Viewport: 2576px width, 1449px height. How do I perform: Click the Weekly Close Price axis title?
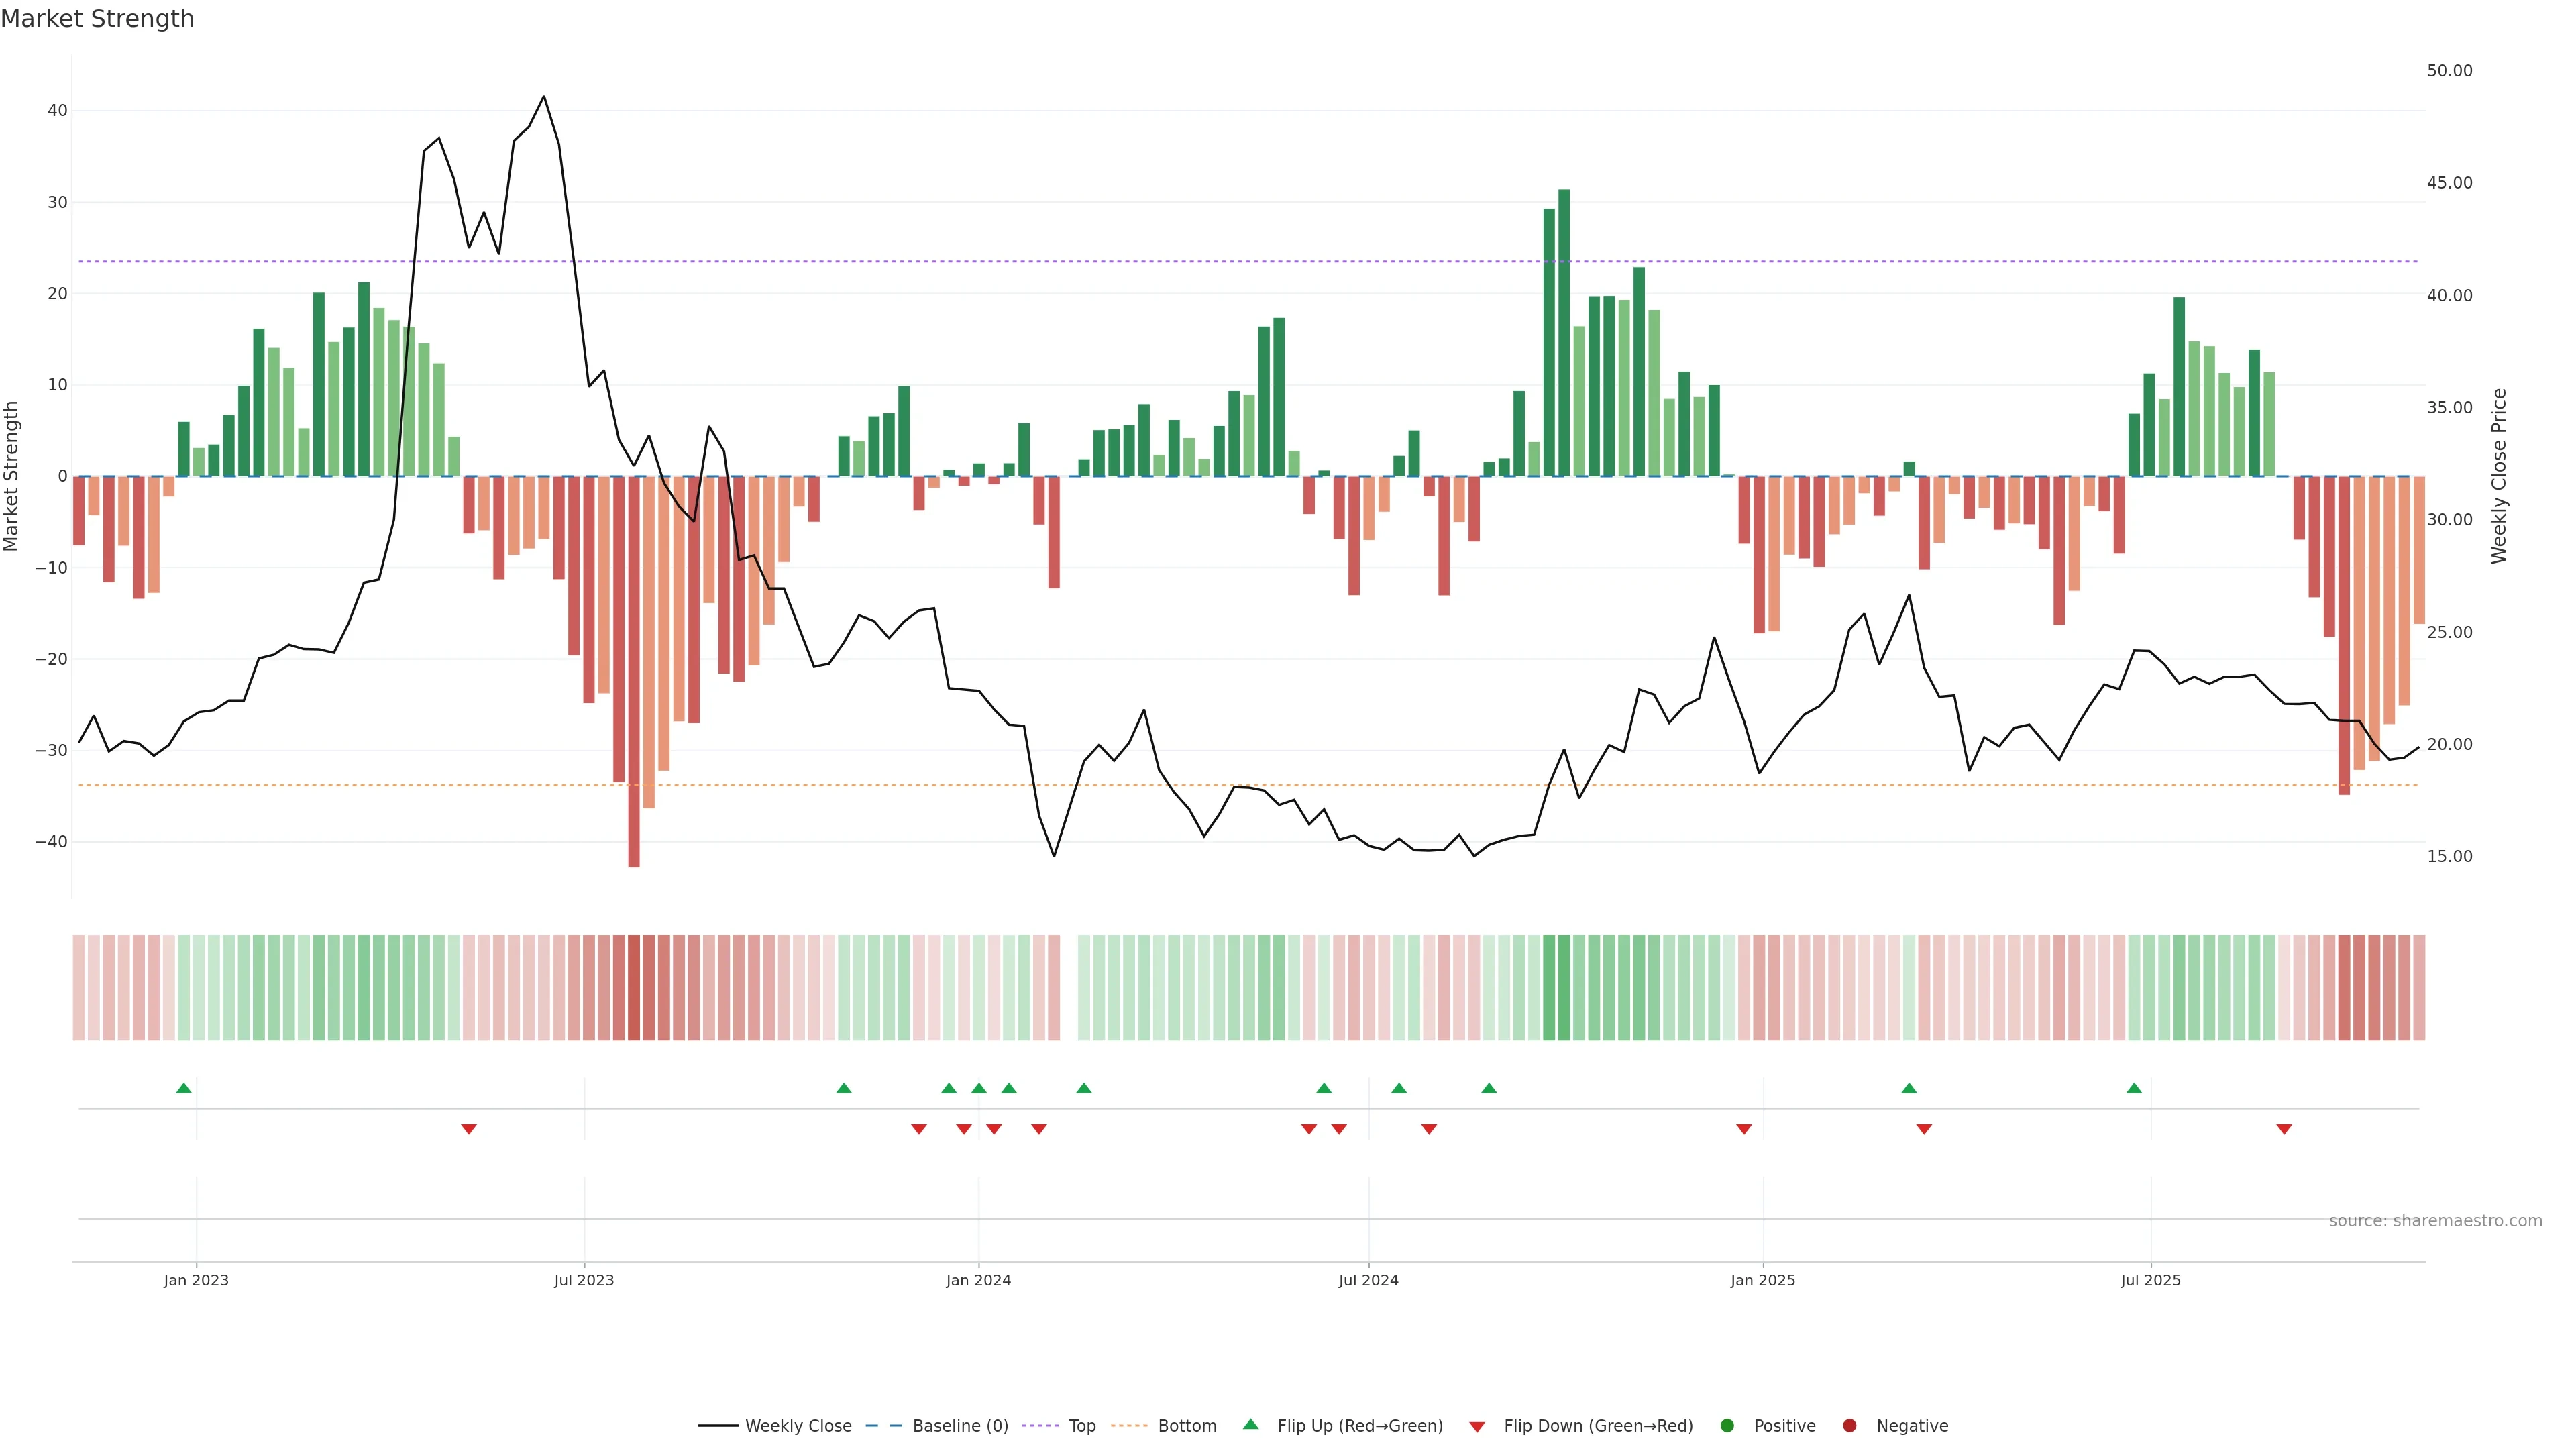point(2499,476)
